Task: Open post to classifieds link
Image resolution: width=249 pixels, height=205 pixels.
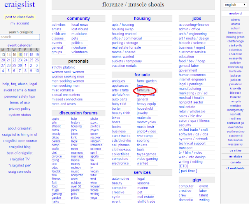Action: point(19,17)
